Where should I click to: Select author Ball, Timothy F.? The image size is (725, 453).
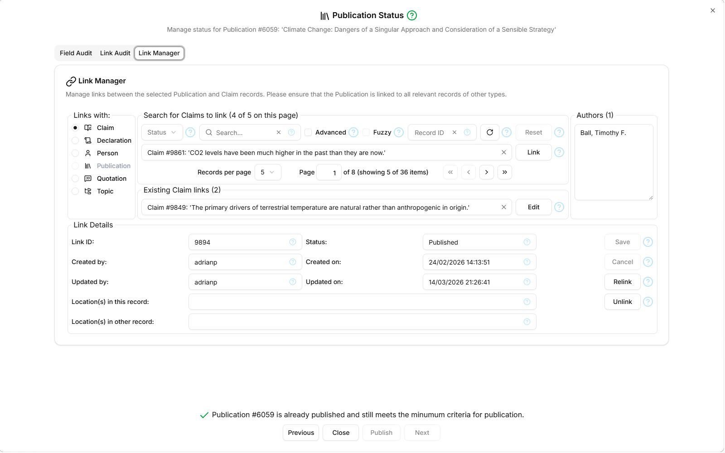coord(603,133)
